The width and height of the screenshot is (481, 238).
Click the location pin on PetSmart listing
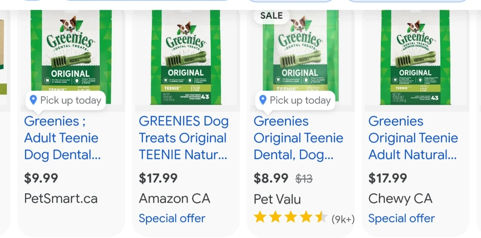pyautogui.click(x=33, y=100)
